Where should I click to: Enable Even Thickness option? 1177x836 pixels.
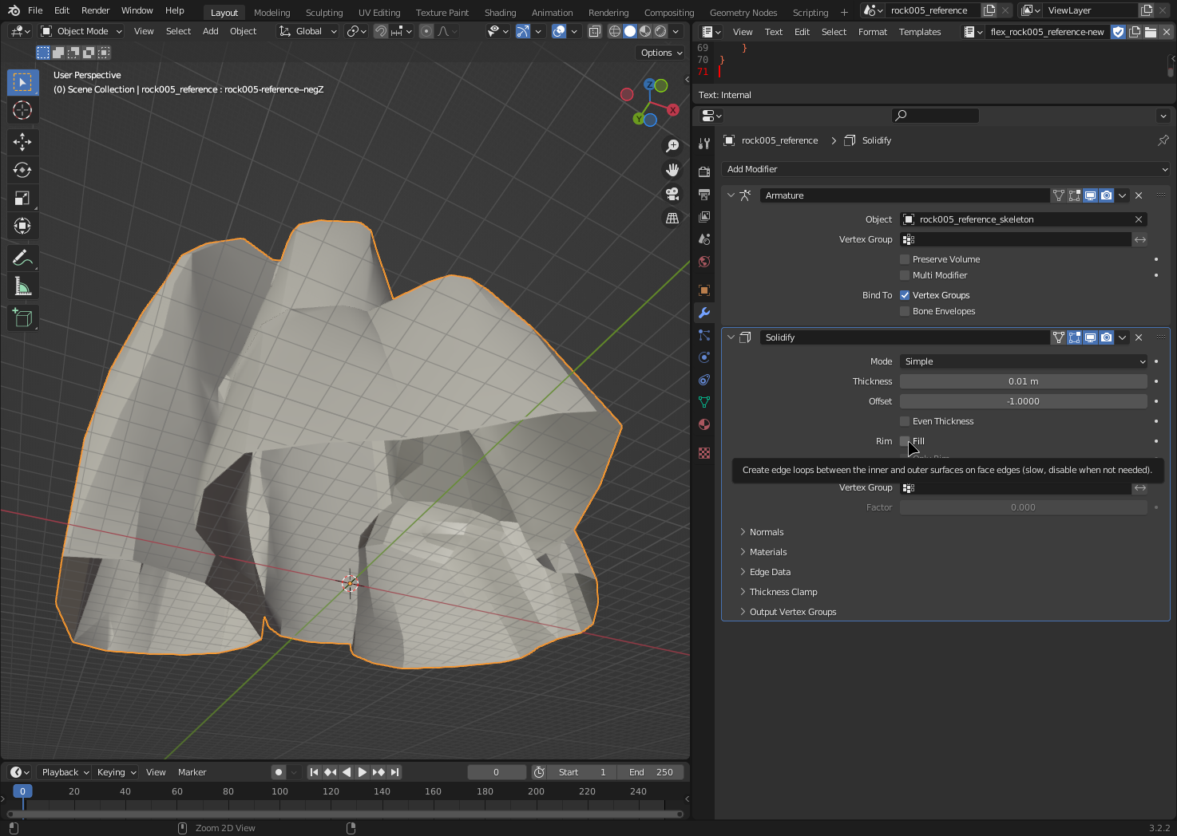tap(905, 421)
